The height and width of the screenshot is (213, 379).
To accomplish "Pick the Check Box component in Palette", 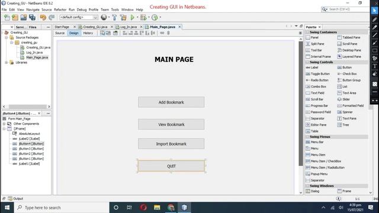I will tap(347, 74).
